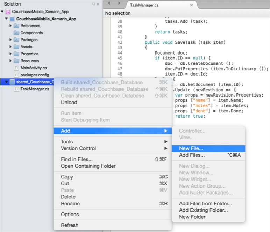Click the Properties folder icon

point(16,54)
